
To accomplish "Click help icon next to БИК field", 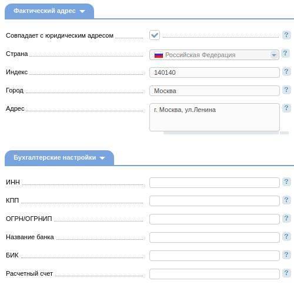I will point(286,255).
